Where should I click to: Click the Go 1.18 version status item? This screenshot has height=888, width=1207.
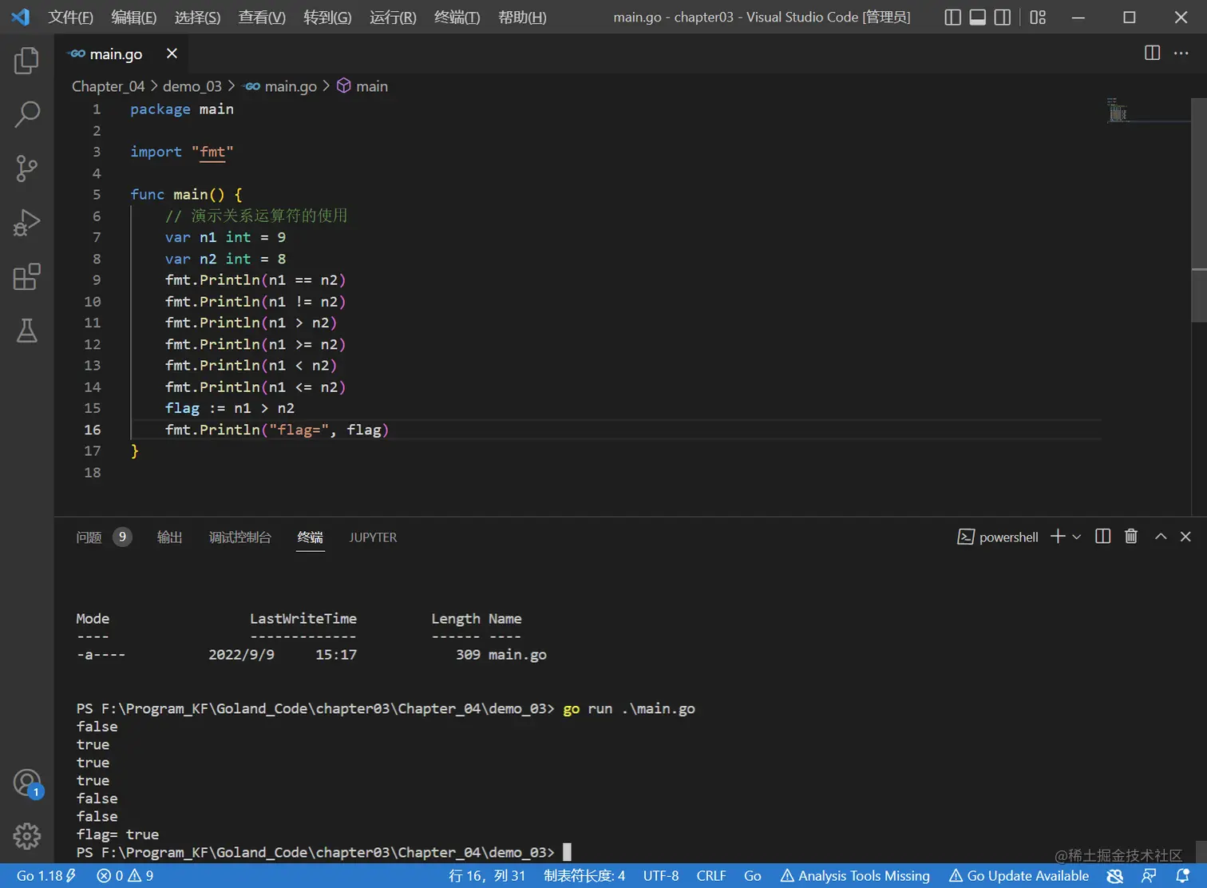[x=46, y=876]
